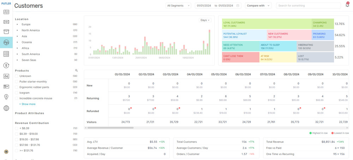The width and height of the screenshot is (353, 160).
Task: Open the Dashboard icon in sidebar
Action: pyautogui.click(x=6, y=12)
